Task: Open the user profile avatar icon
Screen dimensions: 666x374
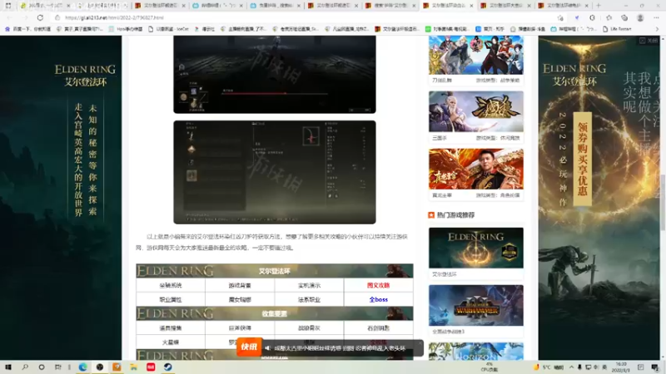Action: (x=640, y=17)
